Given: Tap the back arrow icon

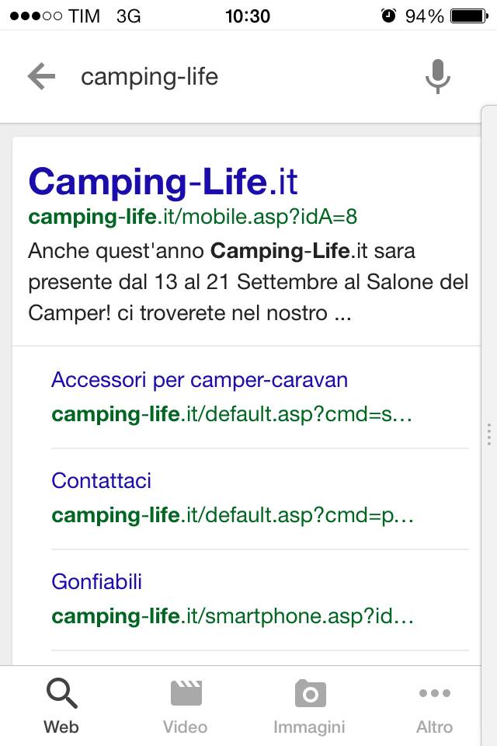Looking at the screenshot, I should pyautogui.click(x=41, y=76).
